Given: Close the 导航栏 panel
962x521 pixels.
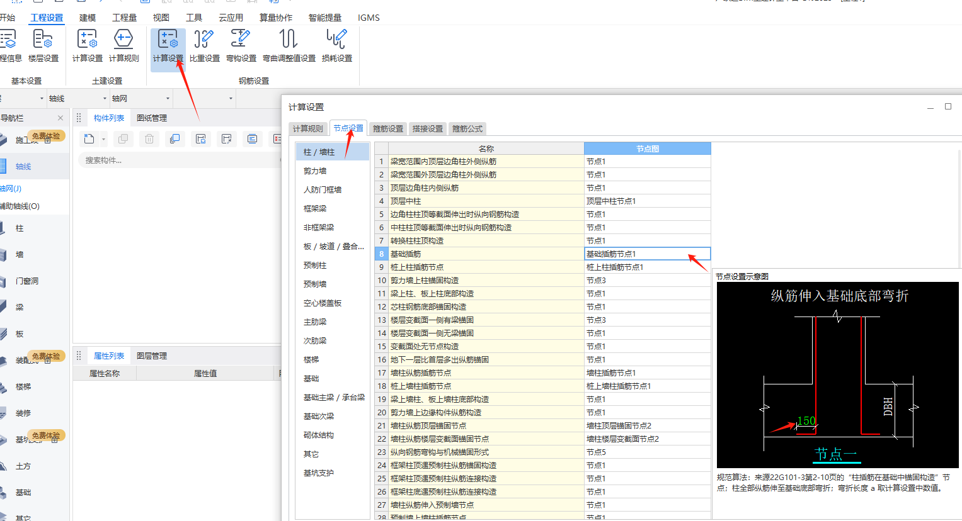Looking at the screenshot, I should (x=60, y=118).
